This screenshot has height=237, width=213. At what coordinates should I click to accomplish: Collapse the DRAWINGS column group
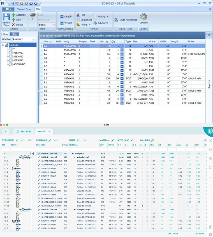point(50,140)
